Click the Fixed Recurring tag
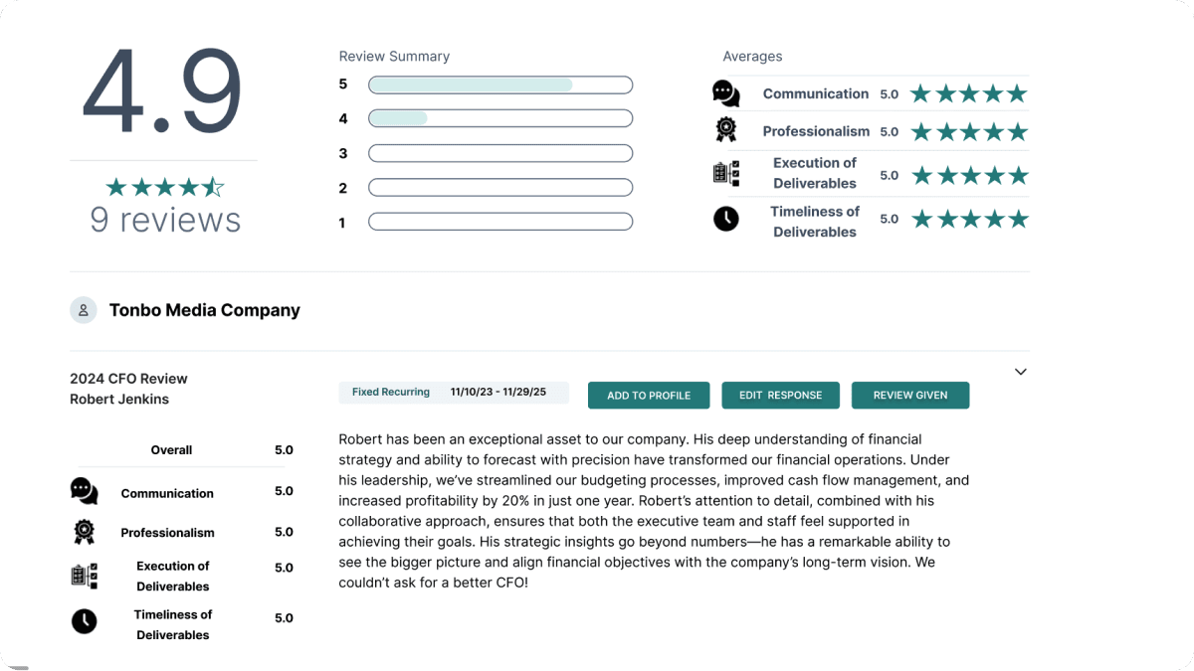The width and height of the screenshot is (1194, 671). click(389, 392)
